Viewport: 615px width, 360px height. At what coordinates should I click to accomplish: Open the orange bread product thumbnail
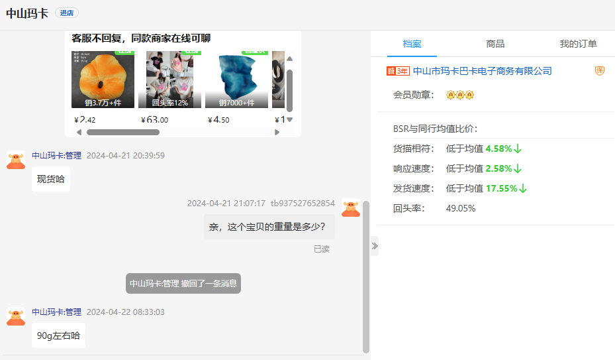[x=103, y=80]
